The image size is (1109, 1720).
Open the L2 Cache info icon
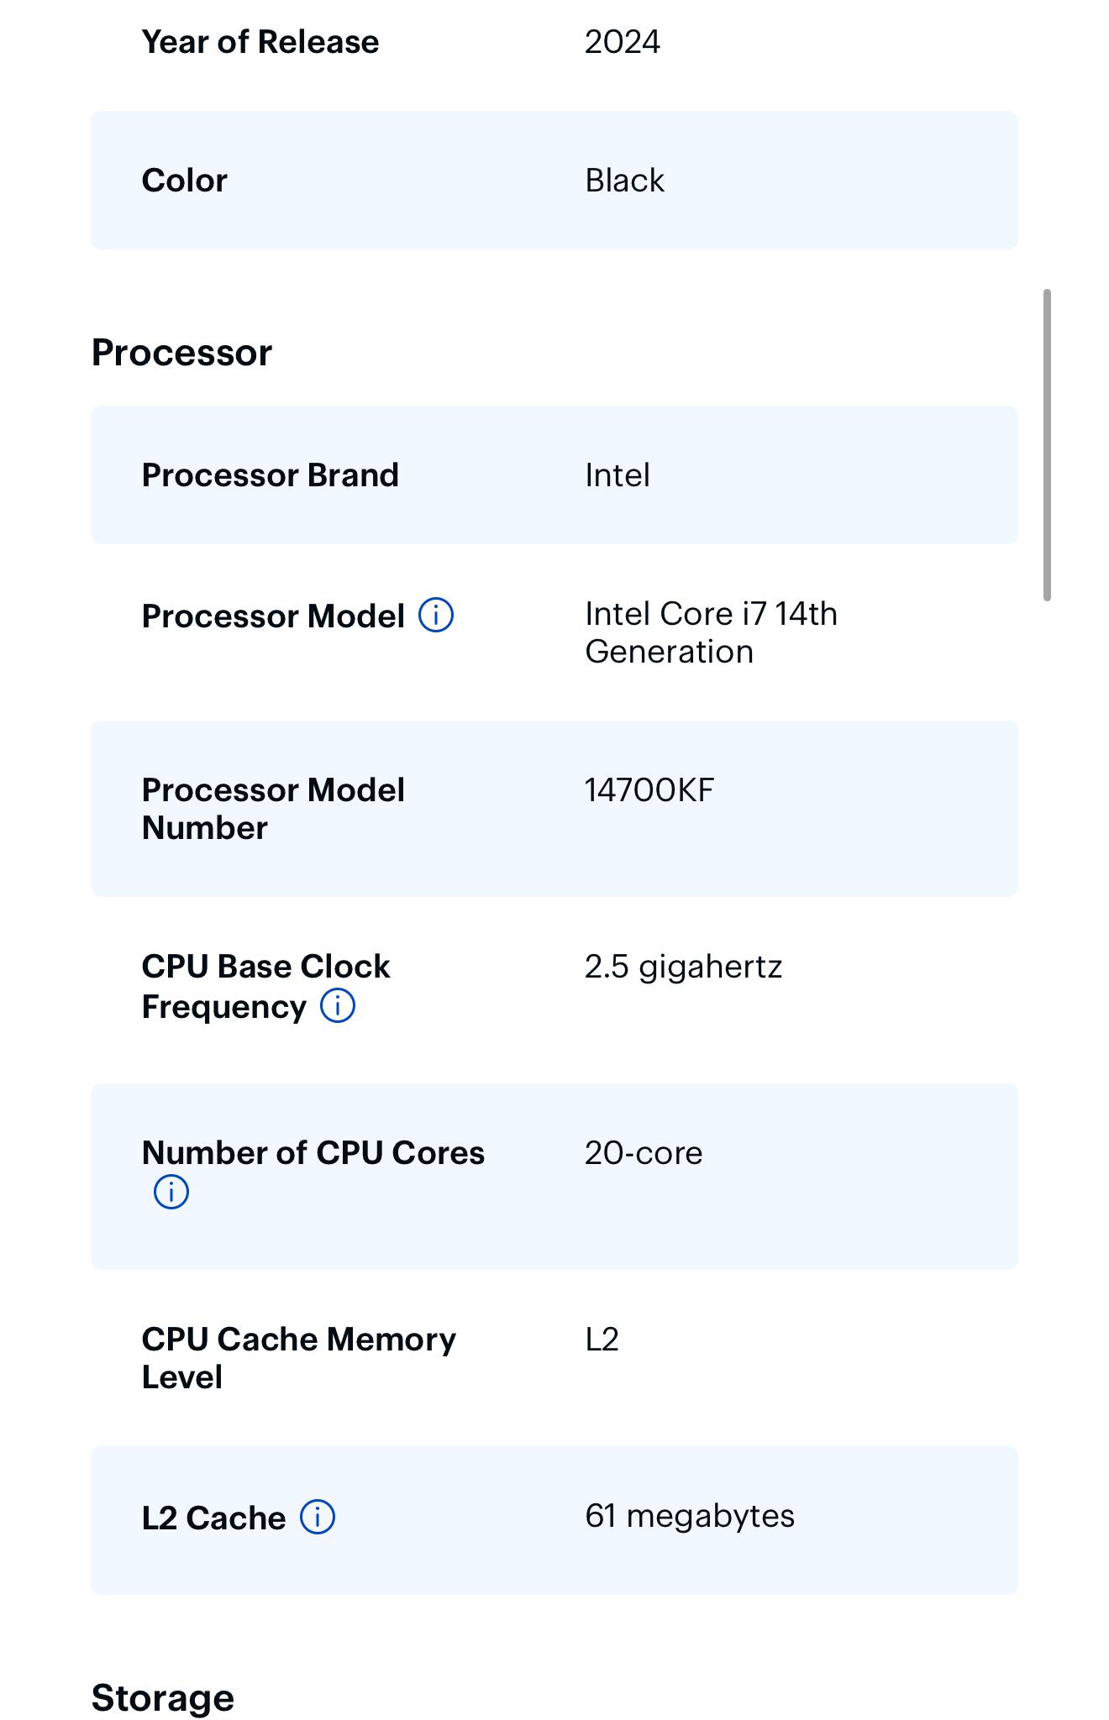pyautogui.click(x=318, y=1517)
